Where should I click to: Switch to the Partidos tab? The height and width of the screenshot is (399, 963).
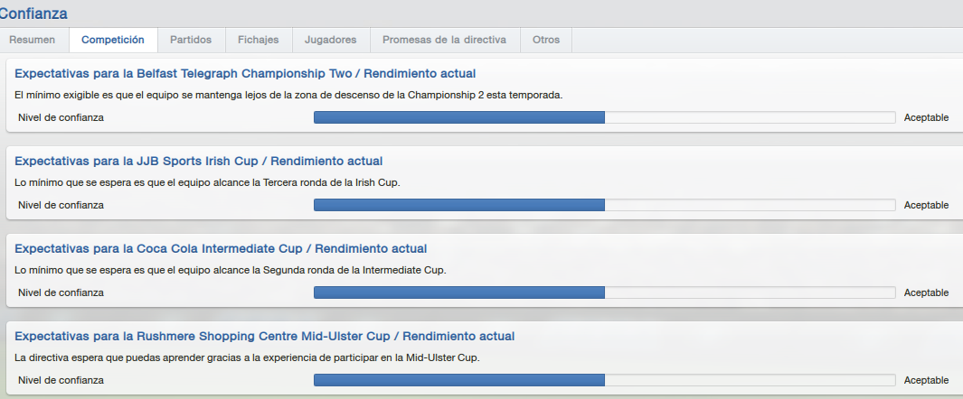[x=191, y=40]
